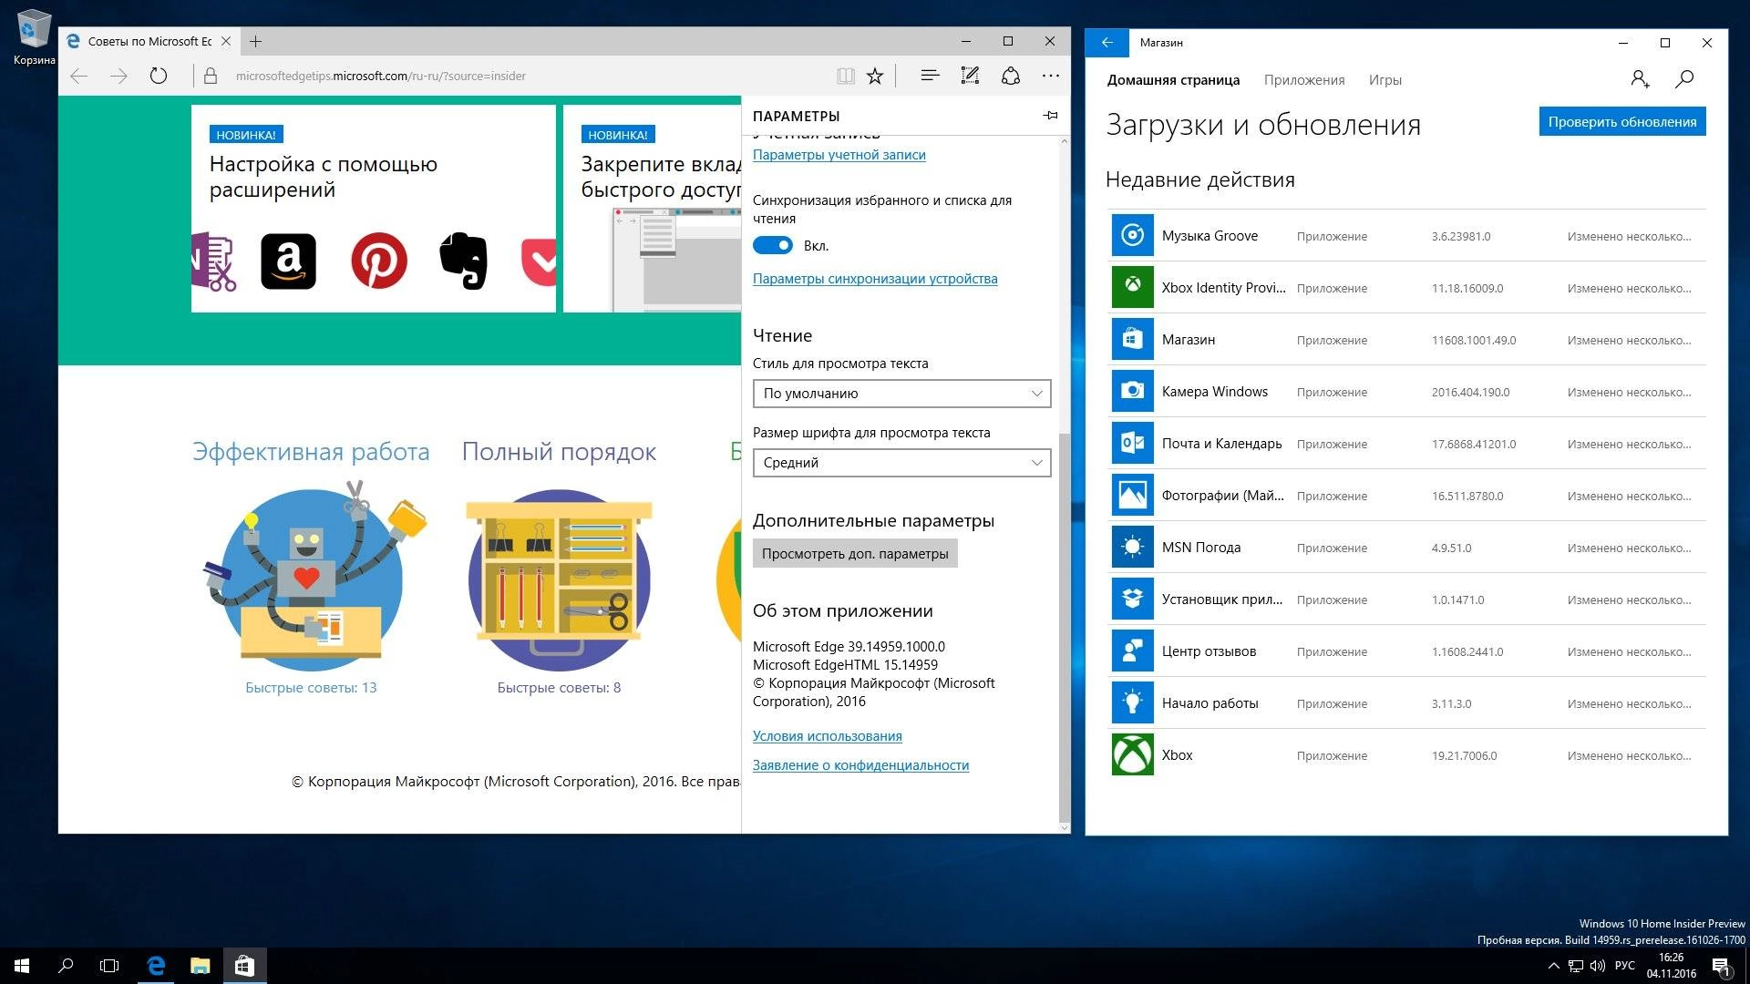This screenshot has height=984, width=1750.
Task: Open Edge More actions ellipsis menu
Action: [x=1050, y=77]
